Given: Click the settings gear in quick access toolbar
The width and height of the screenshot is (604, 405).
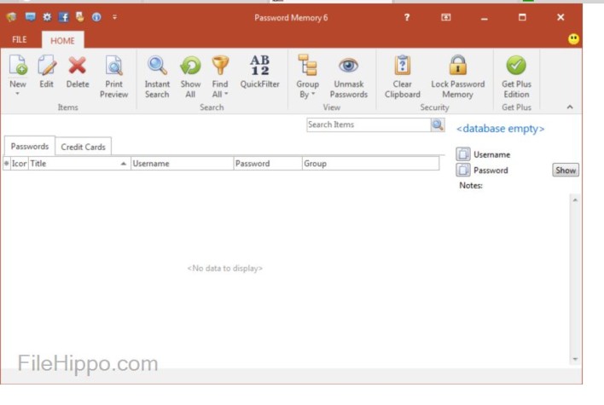Looking at the screenshot, I should point(47,17).
